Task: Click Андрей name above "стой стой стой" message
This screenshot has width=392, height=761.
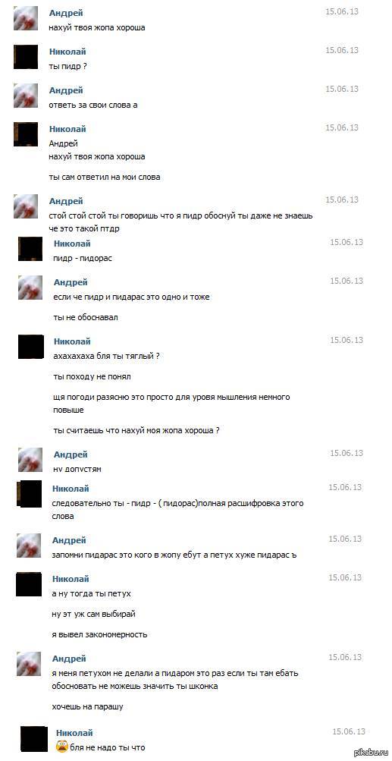Action: [x=66, y=201]
